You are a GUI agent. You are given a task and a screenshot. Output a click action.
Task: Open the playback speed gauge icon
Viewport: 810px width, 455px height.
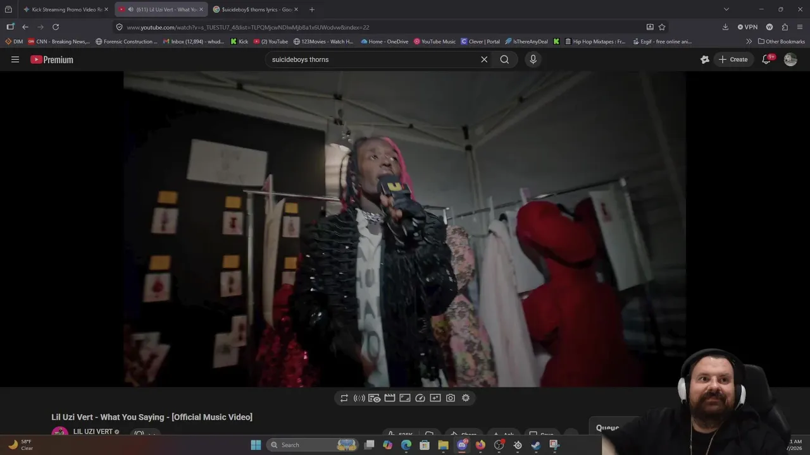point(420,398)
